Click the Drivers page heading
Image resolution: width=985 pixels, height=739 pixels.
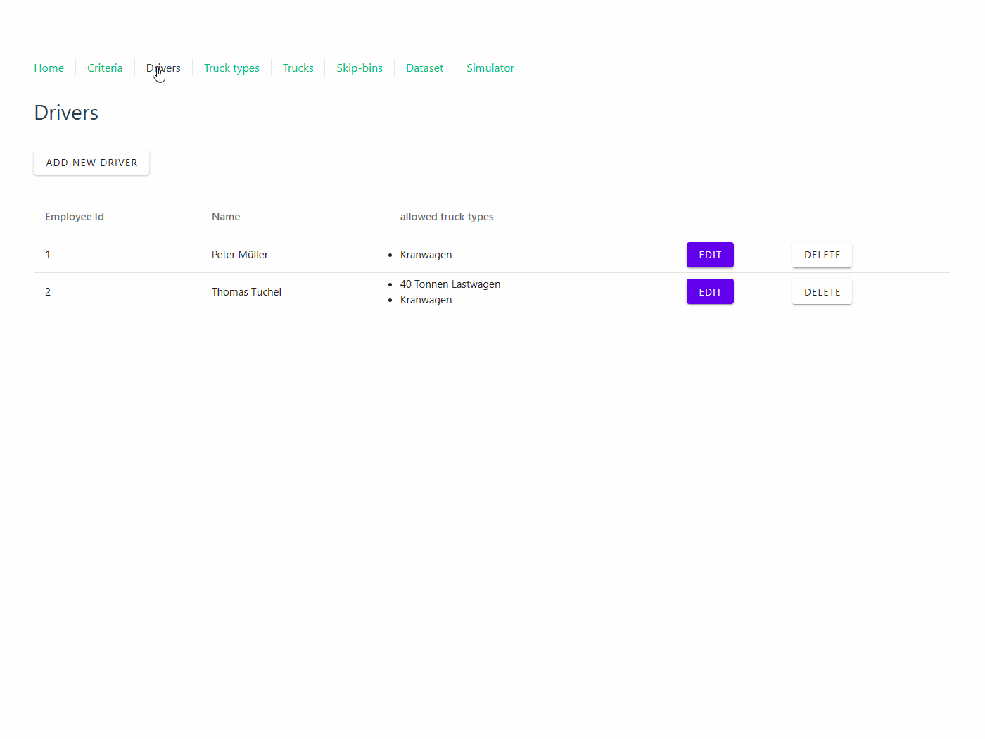click(x=66, y=113)
